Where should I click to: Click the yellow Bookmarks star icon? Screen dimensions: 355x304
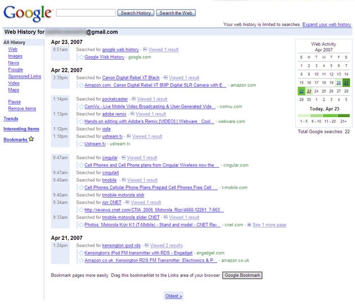[31, 139]
